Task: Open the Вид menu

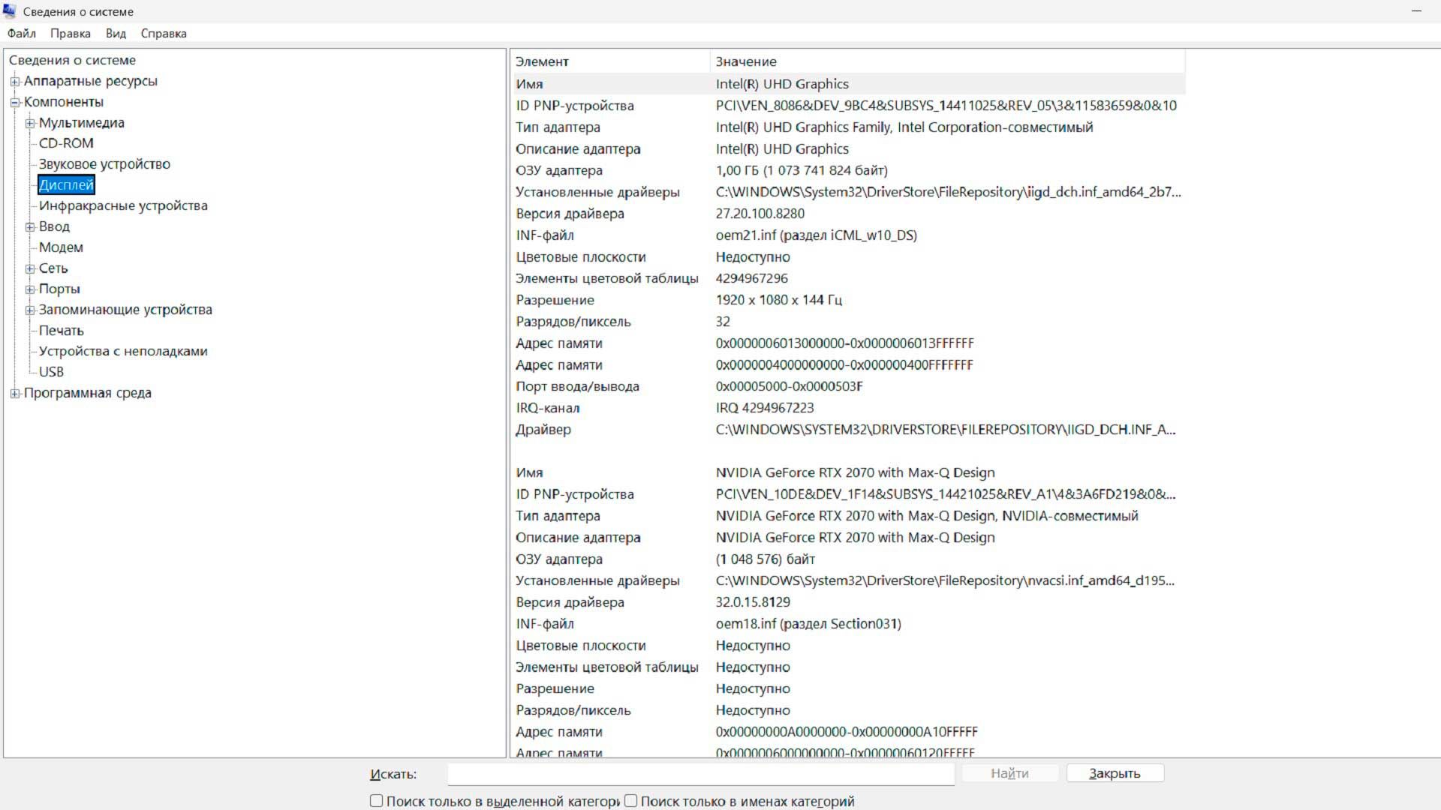Action: coord(115,34)
